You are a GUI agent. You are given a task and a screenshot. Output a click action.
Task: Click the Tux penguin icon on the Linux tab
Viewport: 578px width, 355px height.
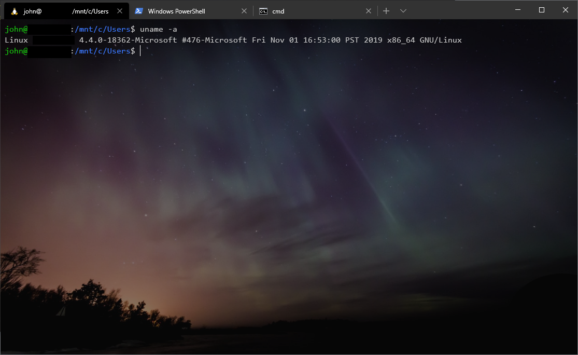coord(13,10)
